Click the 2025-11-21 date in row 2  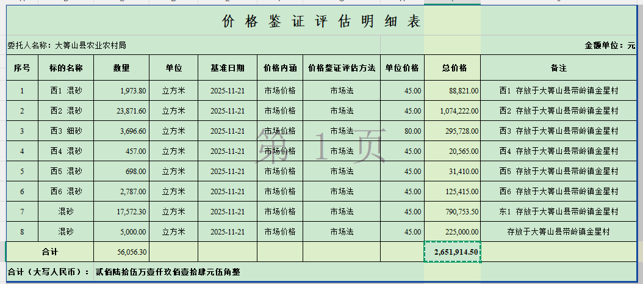pos(228,111)
